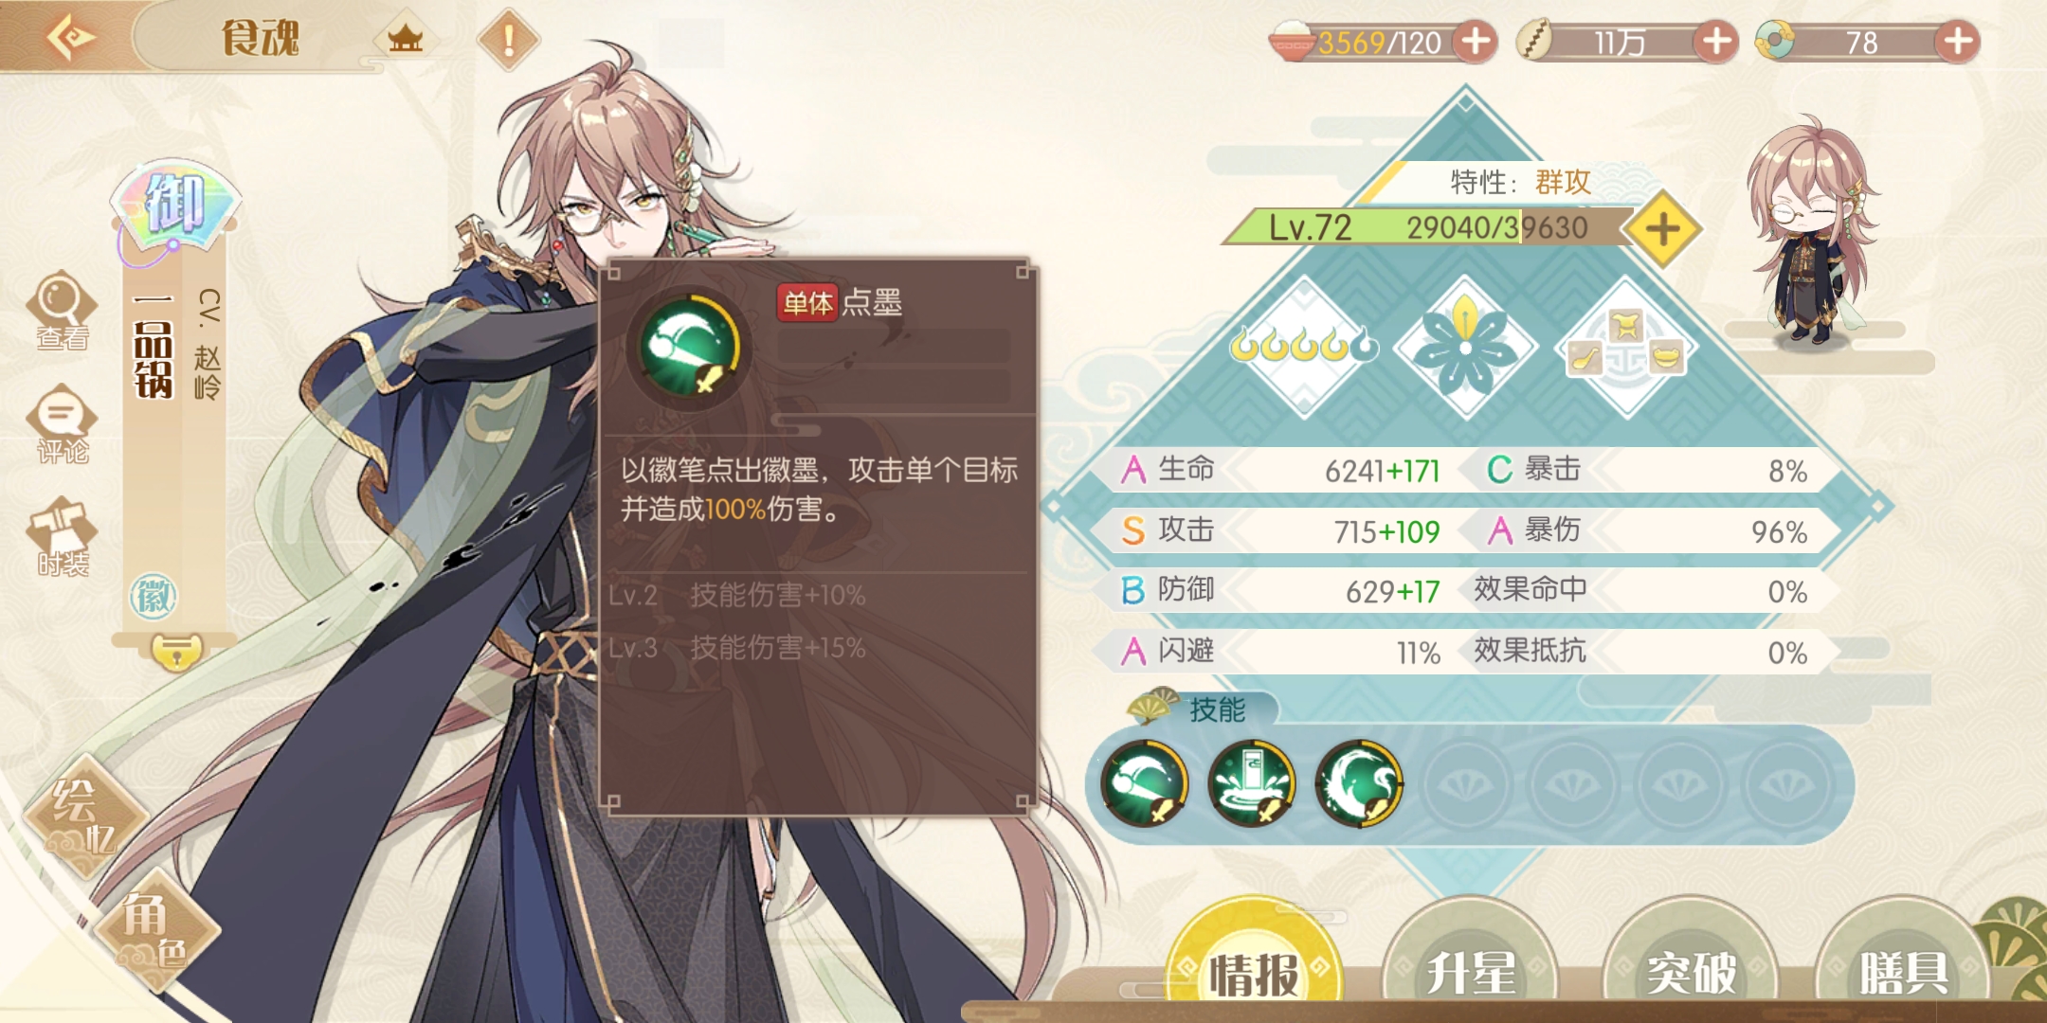Toggle the yellow lock under name banner
2047x1023 pixels.
(176, 652)
